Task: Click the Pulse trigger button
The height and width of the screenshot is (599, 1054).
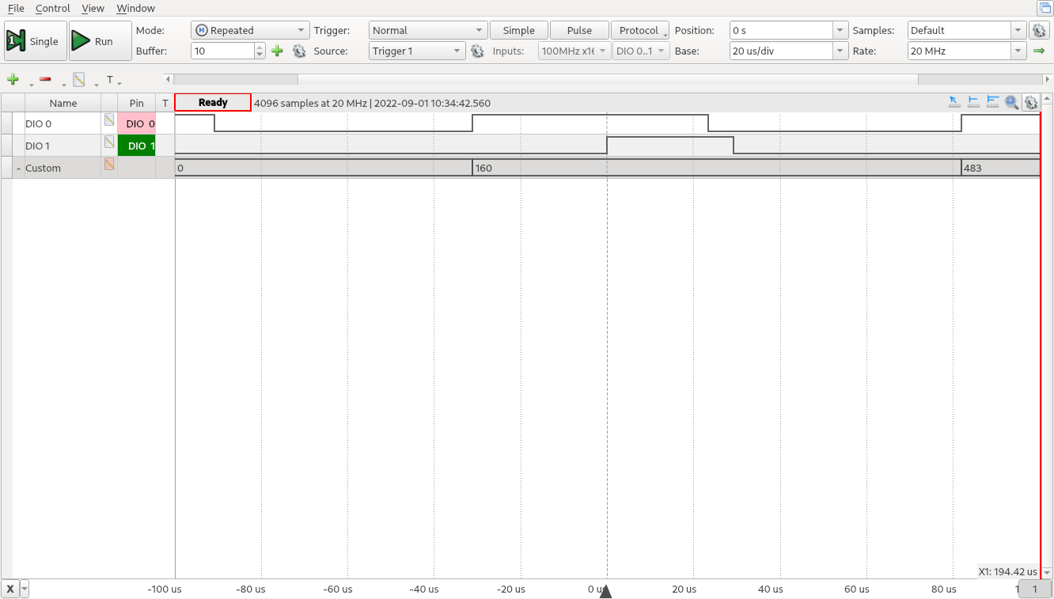Action: pos(579,30)
